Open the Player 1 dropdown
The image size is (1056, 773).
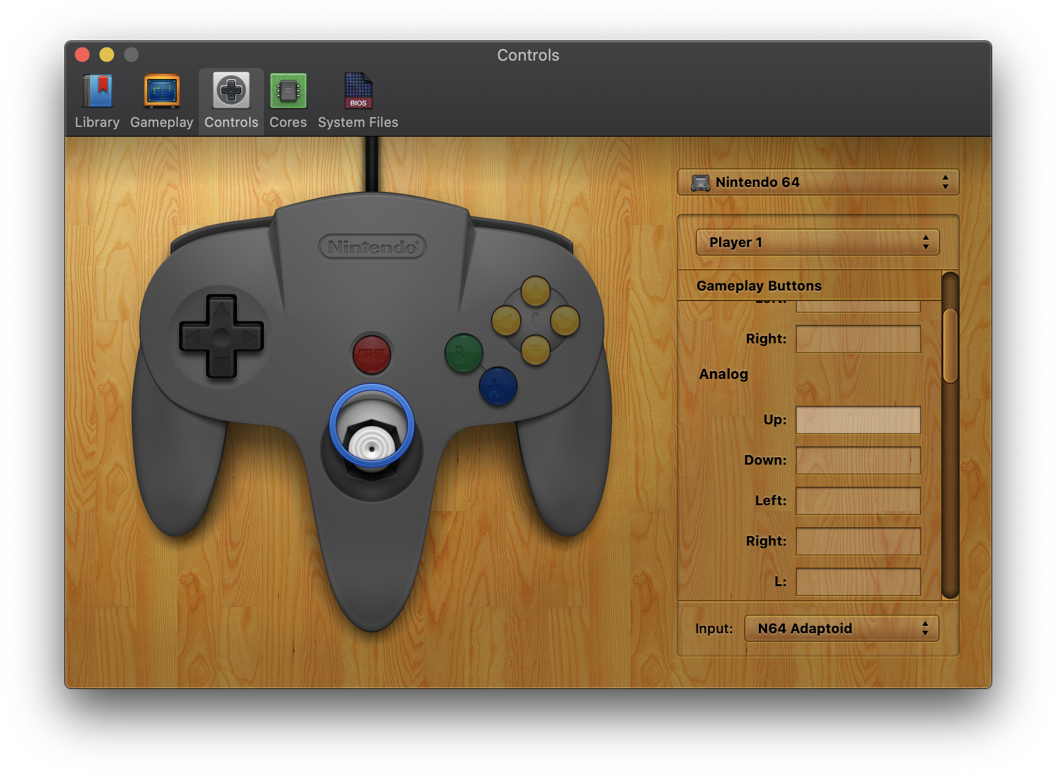click(x=817, y=242)
